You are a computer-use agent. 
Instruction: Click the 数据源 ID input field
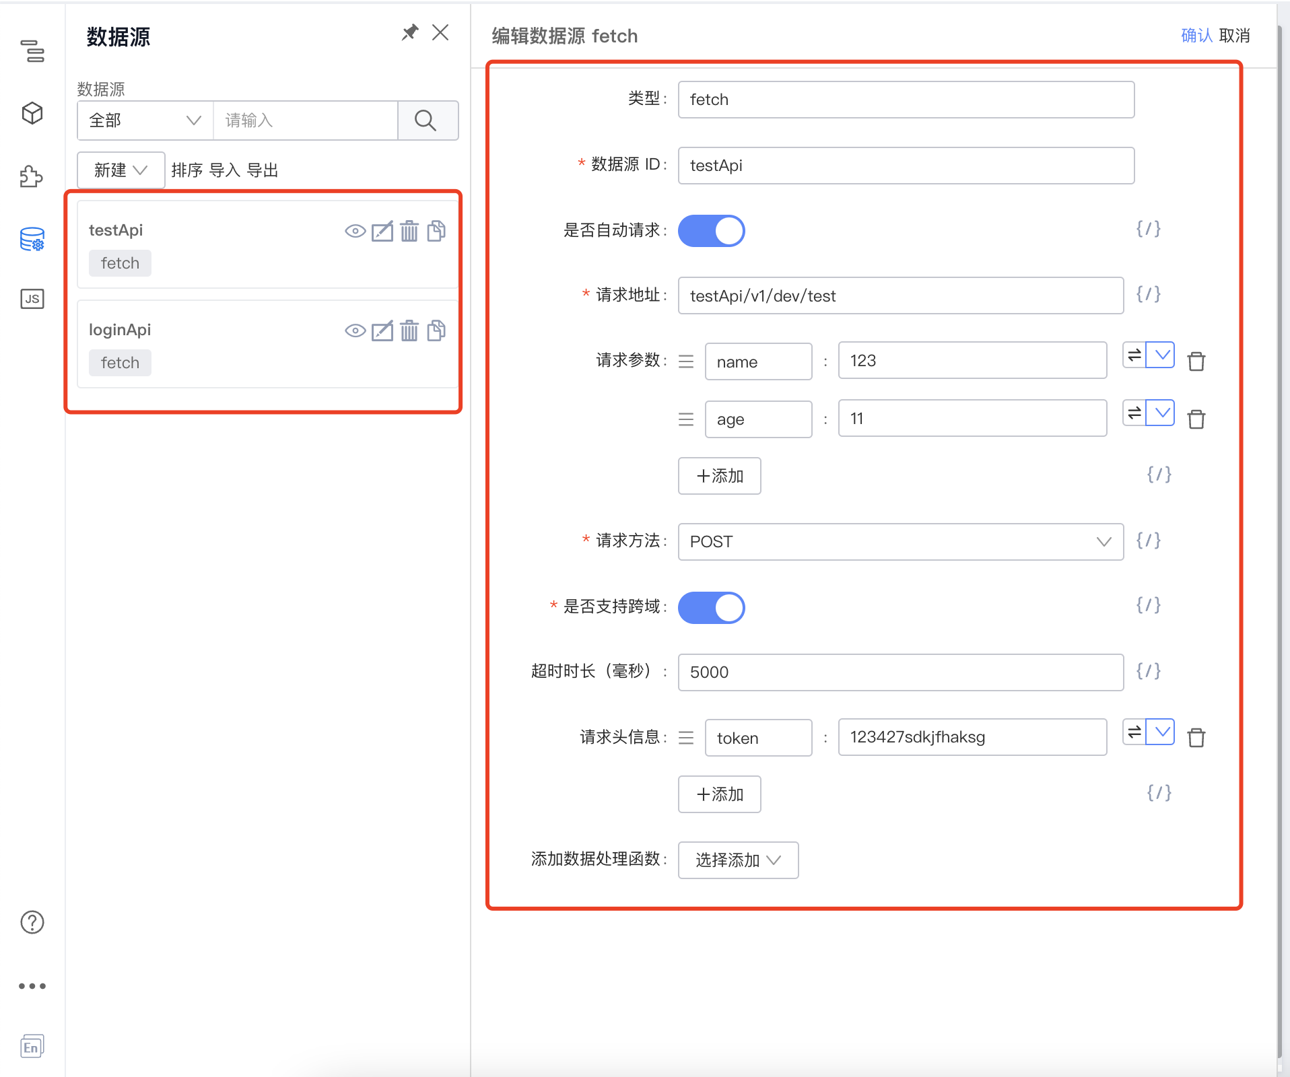click(x=906, y=166)
